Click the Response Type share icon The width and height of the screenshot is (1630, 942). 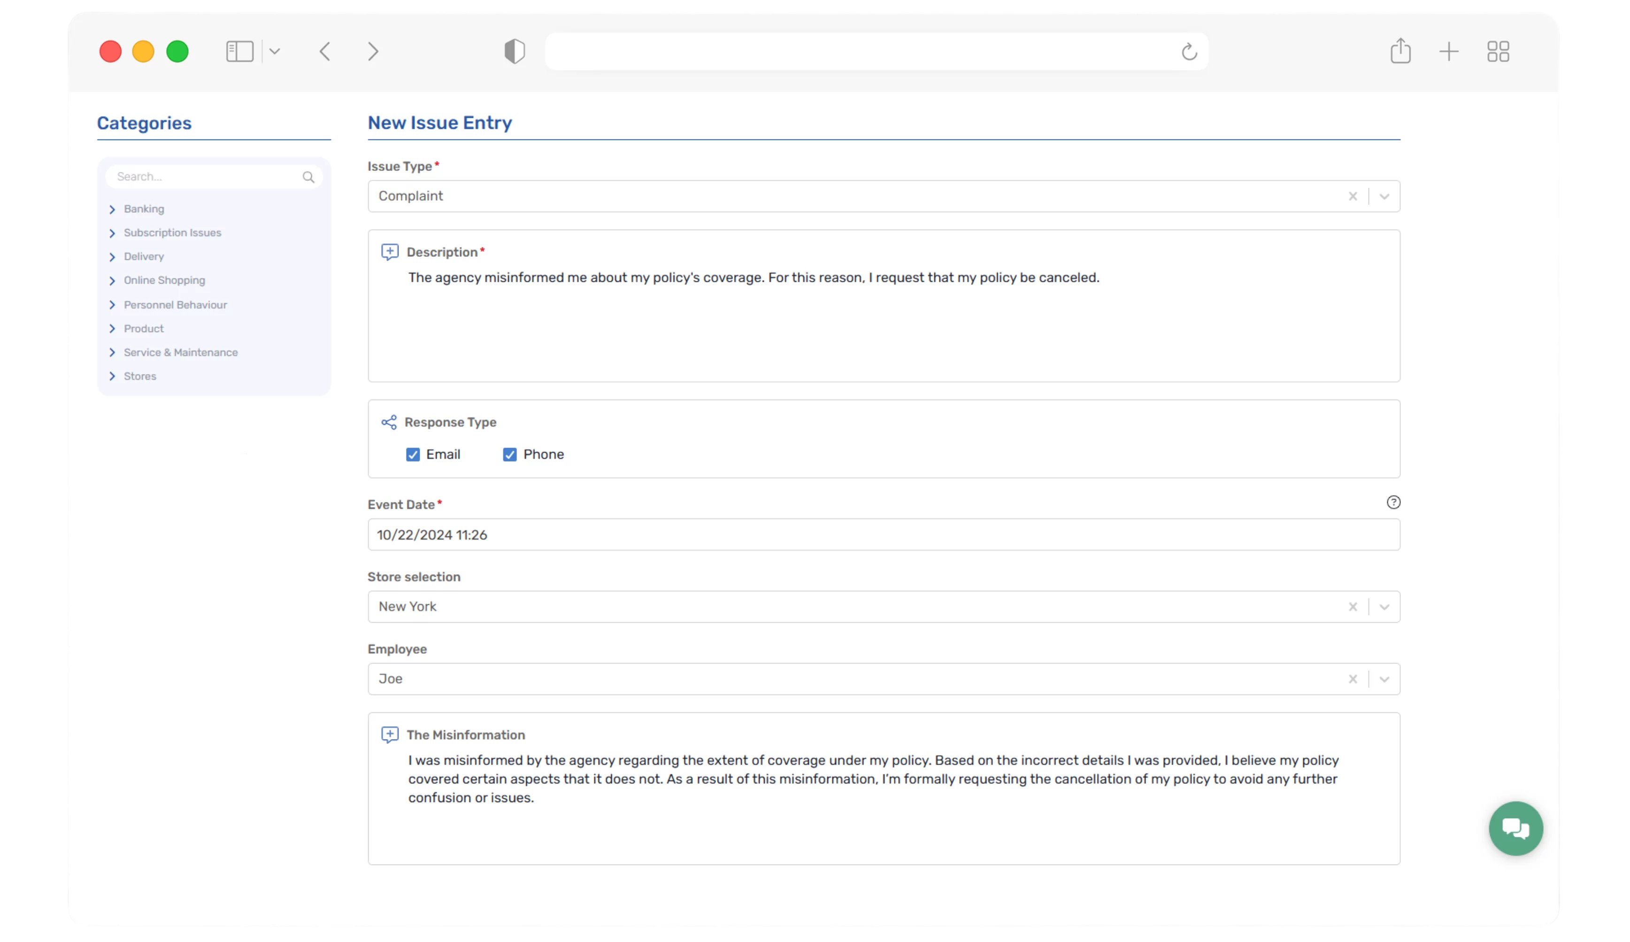click(x=389, y=423)
